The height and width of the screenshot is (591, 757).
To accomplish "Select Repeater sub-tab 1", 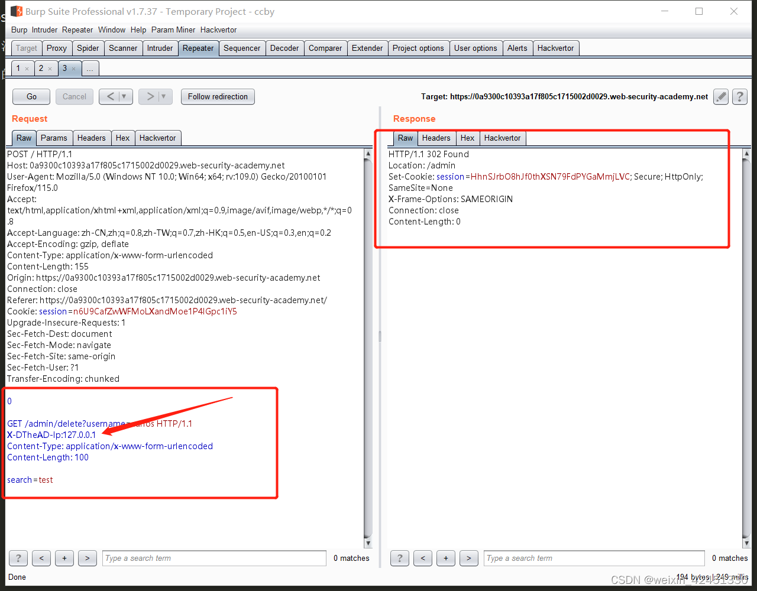I will pyautogui.click(x=18, y=69).
